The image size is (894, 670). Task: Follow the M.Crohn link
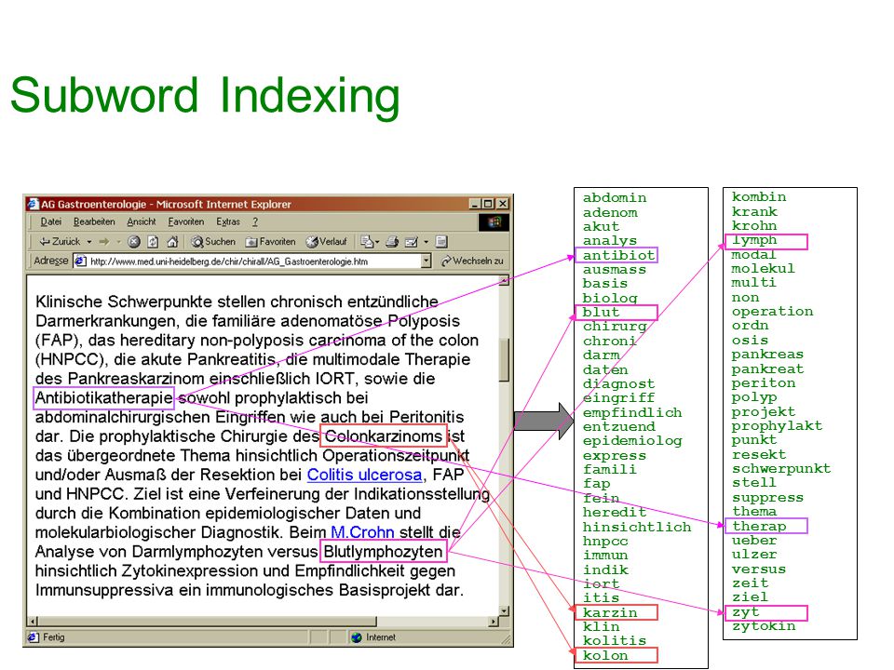362,532
